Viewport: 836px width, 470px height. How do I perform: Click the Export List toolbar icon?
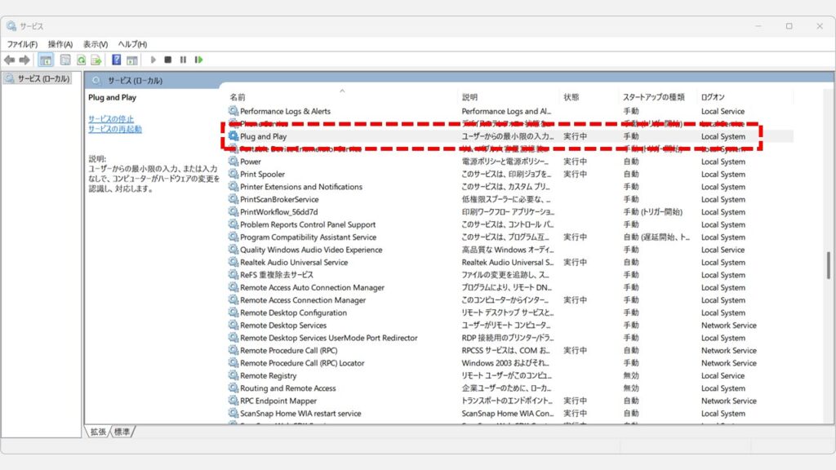pos(96,60)
